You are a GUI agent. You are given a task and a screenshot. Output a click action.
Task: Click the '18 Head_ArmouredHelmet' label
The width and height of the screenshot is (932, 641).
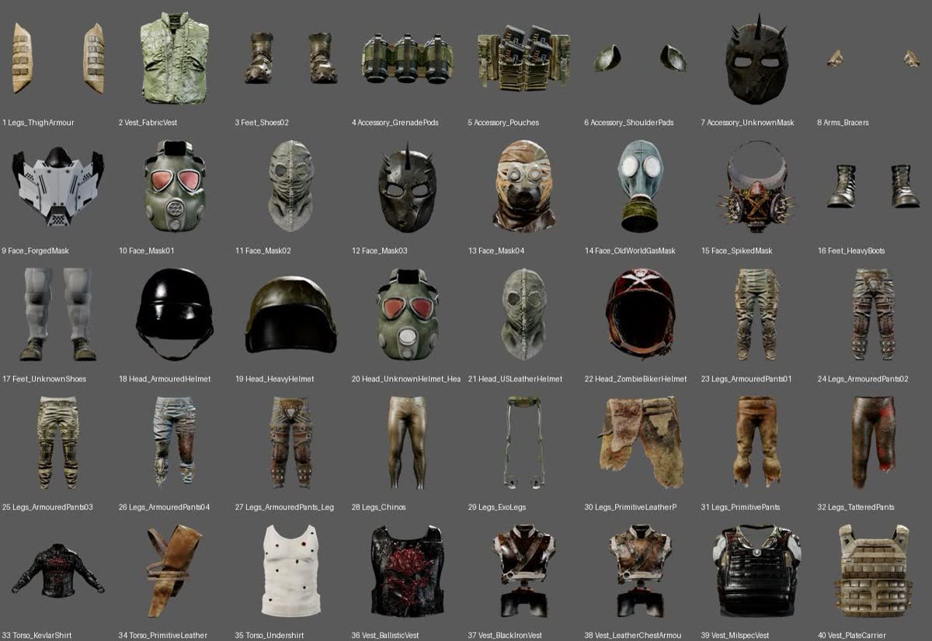[x=165, y=379]
